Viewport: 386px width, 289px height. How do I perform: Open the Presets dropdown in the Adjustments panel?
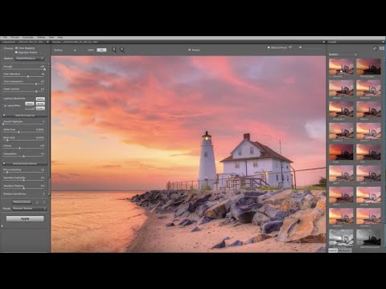(29, 208)
